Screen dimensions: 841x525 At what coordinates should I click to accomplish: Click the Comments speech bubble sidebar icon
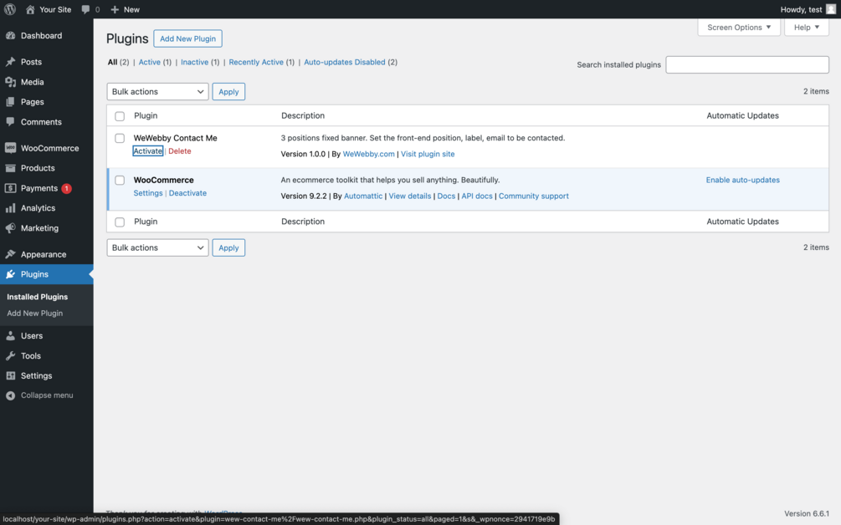(x=10, y=121)
